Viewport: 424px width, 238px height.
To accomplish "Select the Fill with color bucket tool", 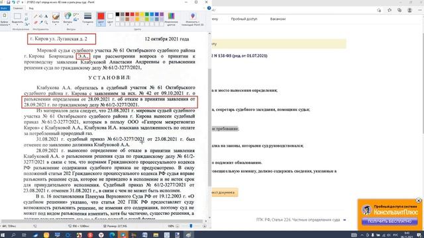I will (41, 16).
